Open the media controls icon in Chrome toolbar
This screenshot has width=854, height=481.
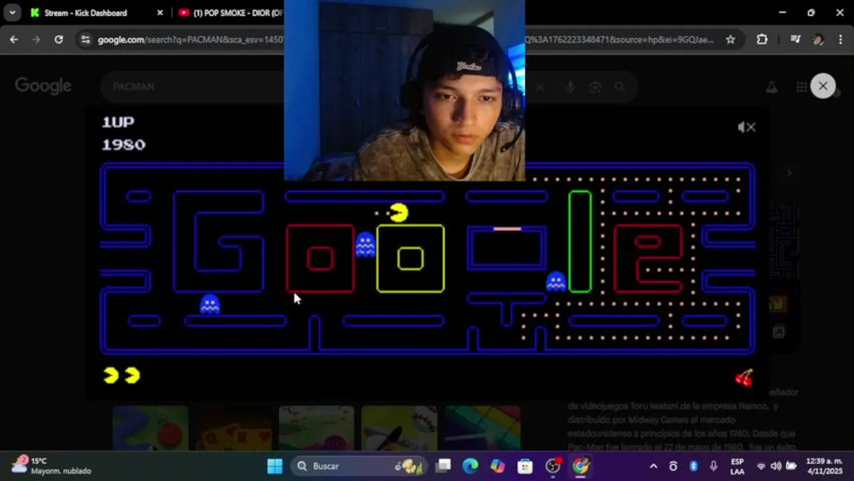[795, 39]
